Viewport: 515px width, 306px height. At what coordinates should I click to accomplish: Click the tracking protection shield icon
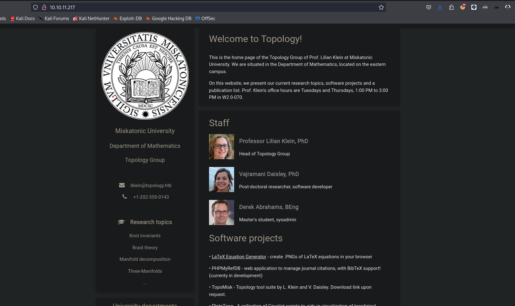tap(35, 7)
